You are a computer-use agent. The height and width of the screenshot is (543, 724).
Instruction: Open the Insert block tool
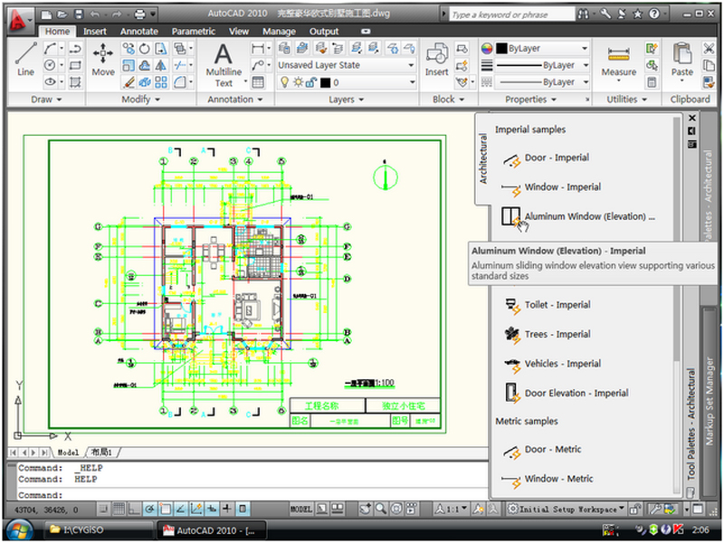pyautogui.click(x=437, y=60)
